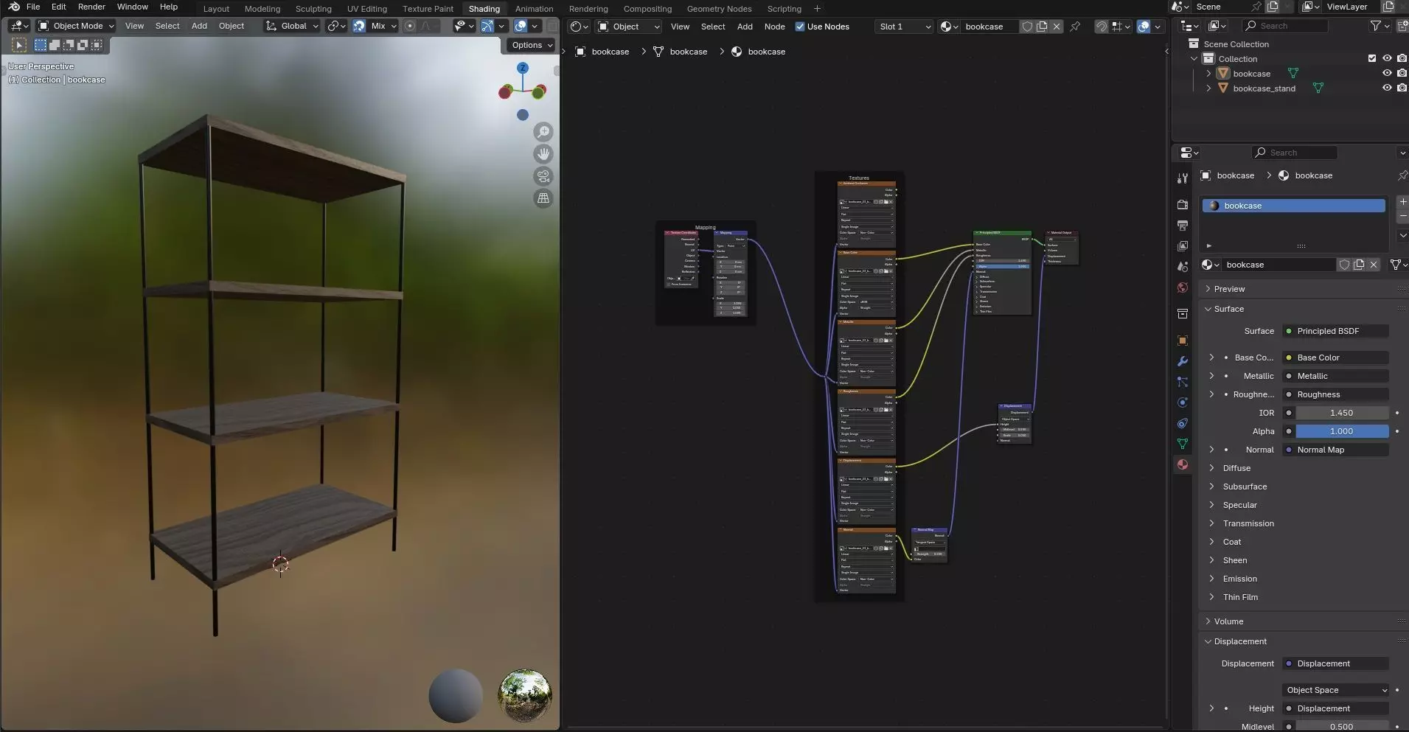
Task: Open the Modifiers wrench tab icon
Action: [1183, 361]
